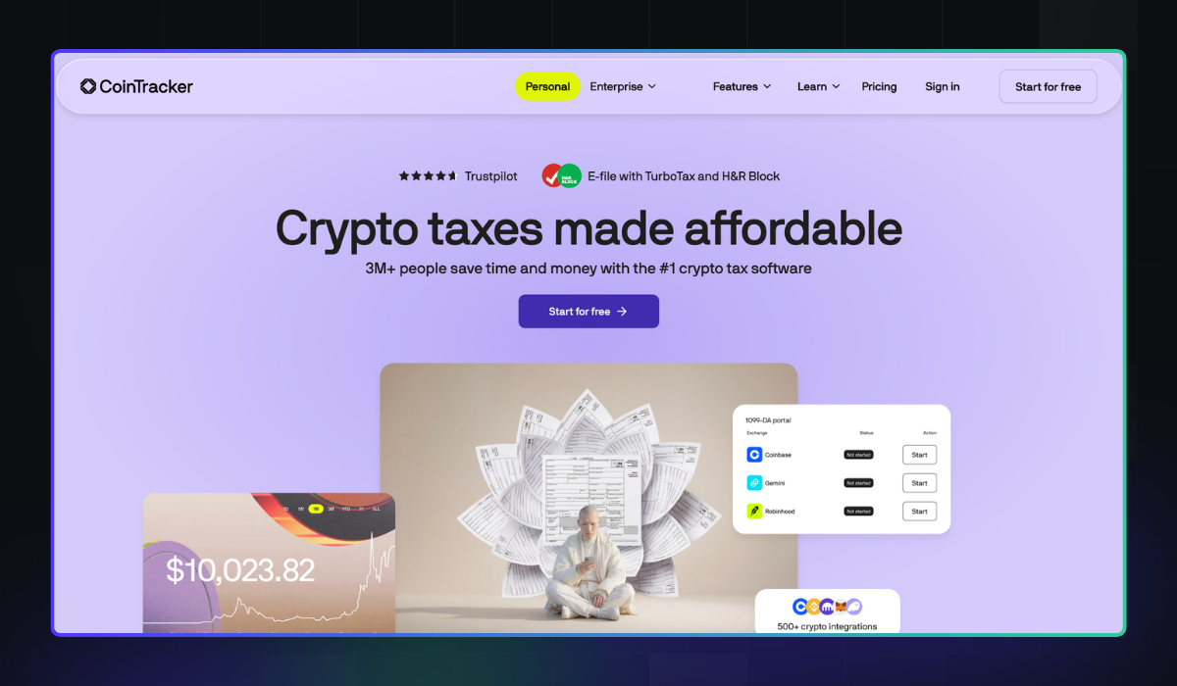Switch chart range to ALL
1177x686 pixels.
(377, 509)
